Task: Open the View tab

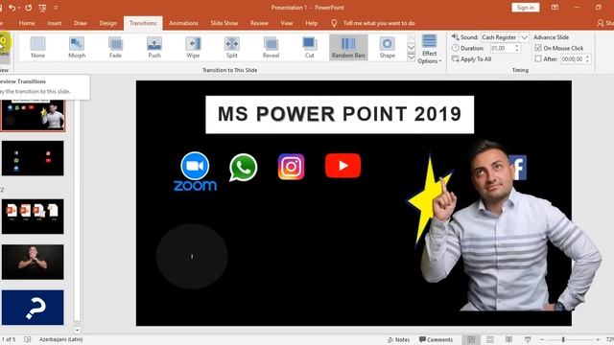Action: point(287,23)
